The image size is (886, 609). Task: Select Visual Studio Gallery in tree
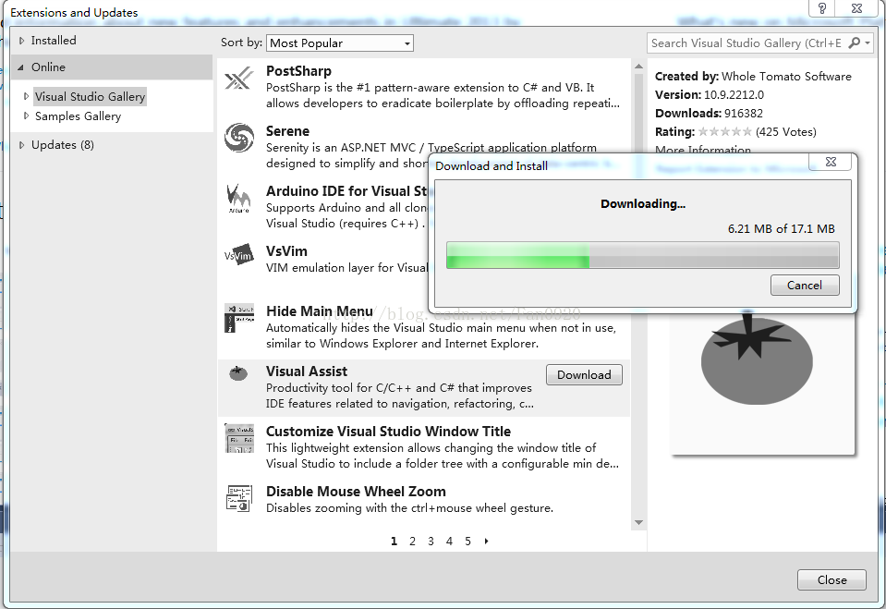click(90, 96)
